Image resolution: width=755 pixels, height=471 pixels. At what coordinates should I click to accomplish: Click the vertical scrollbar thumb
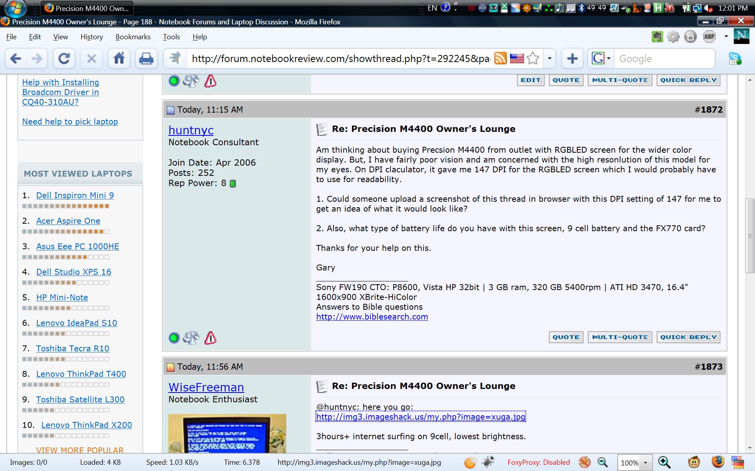(750, 236)
